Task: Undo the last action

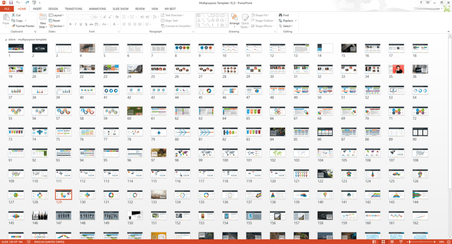Action: coord(18,3)
